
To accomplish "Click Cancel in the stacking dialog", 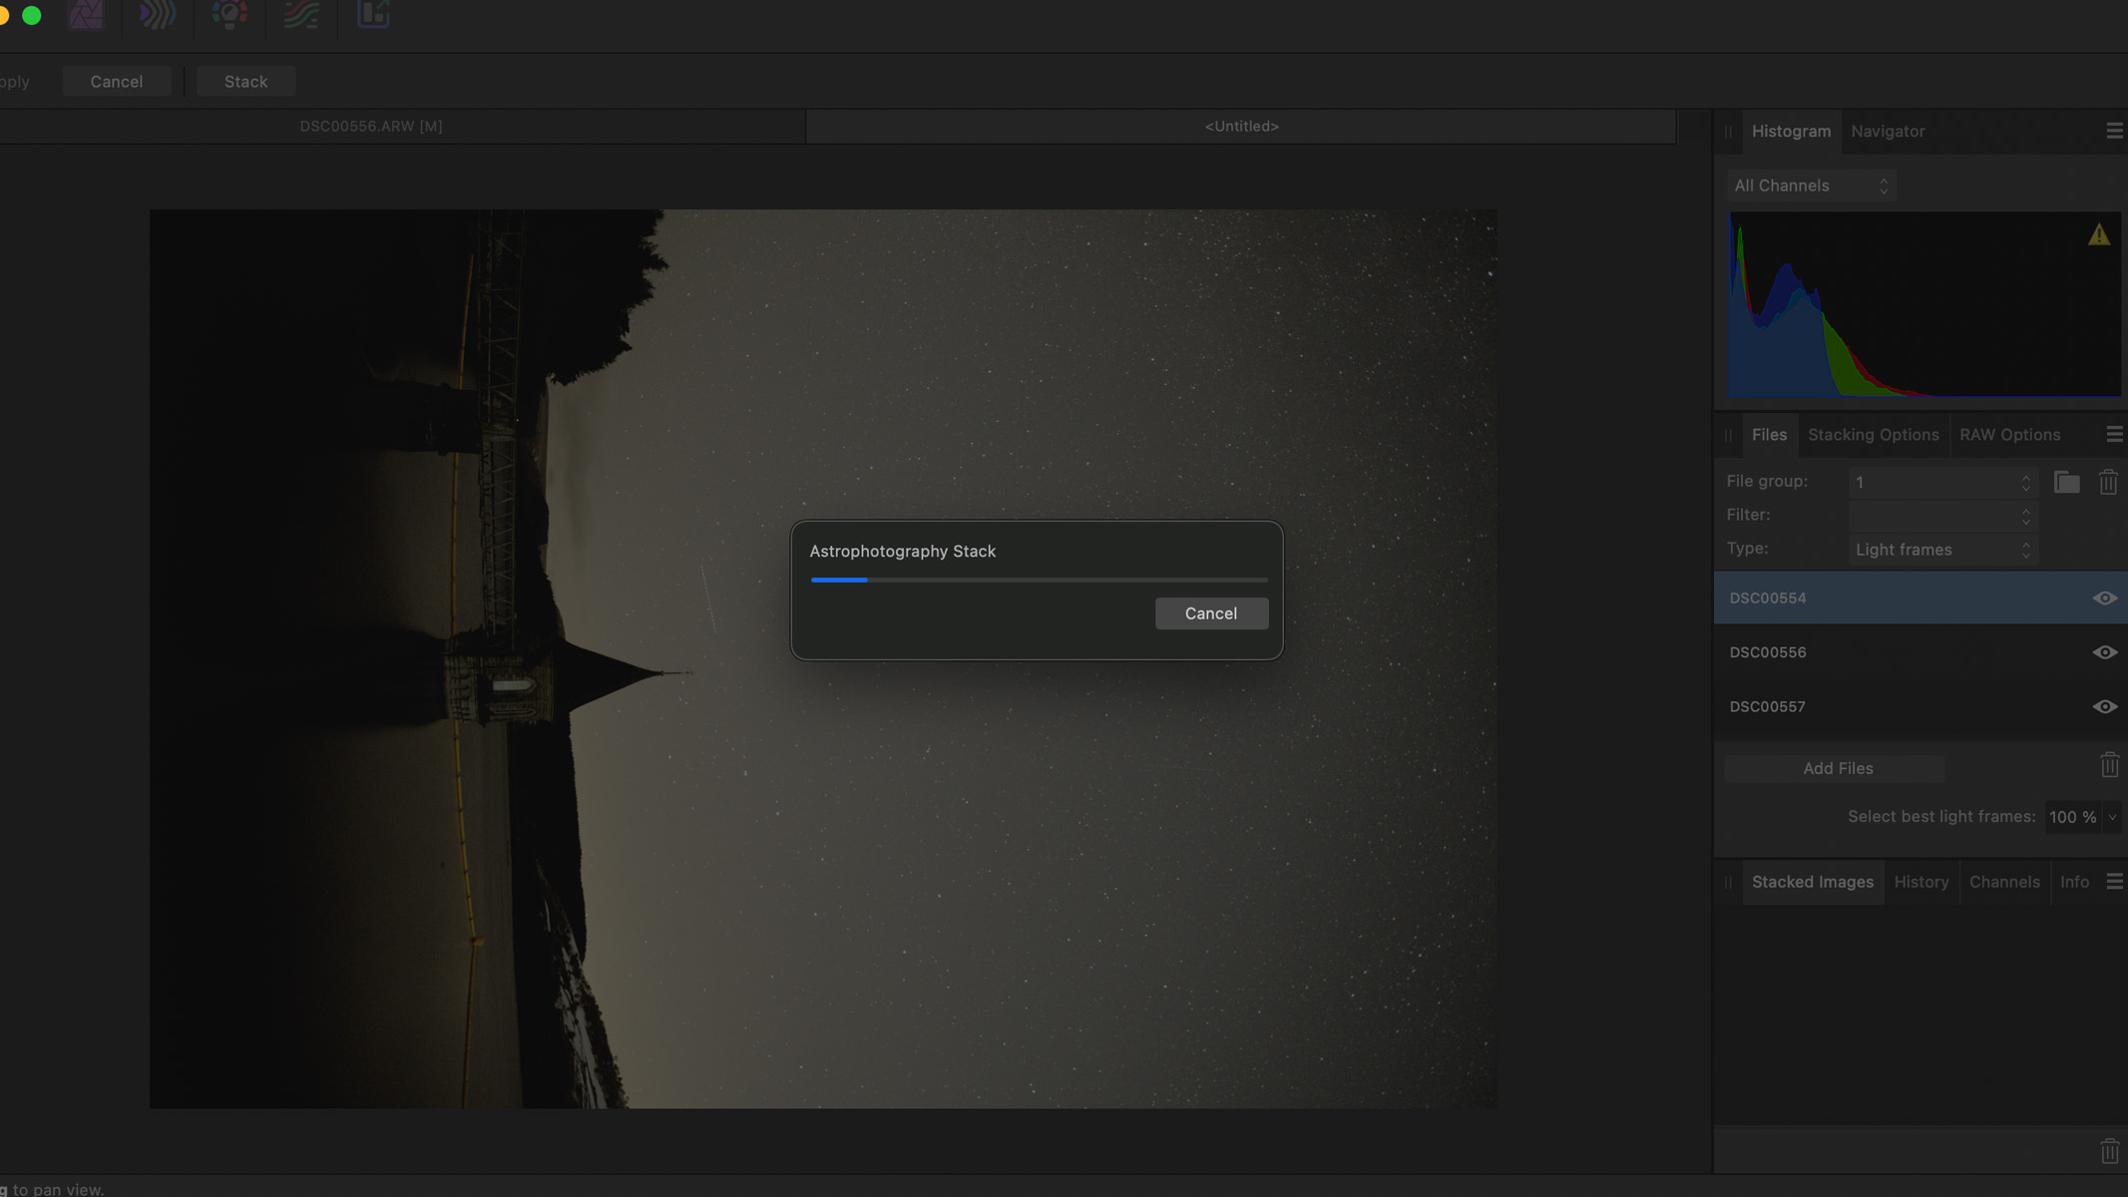I will click(1210, 613).
